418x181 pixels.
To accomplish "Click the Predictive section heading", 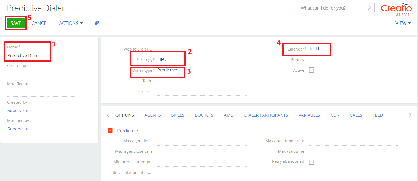I will (x=127, y=130).
